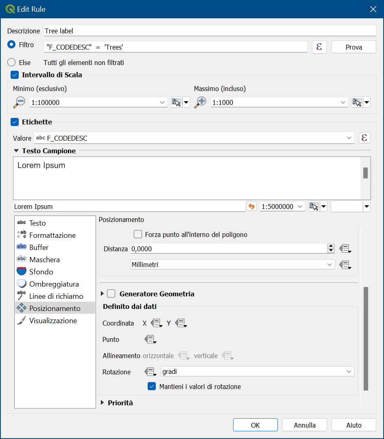Image resolution: width=384 pixels, height=439 pixels.
Task: Uncheck Intervallo di Scala checkbox
Action: coord(15,75)
